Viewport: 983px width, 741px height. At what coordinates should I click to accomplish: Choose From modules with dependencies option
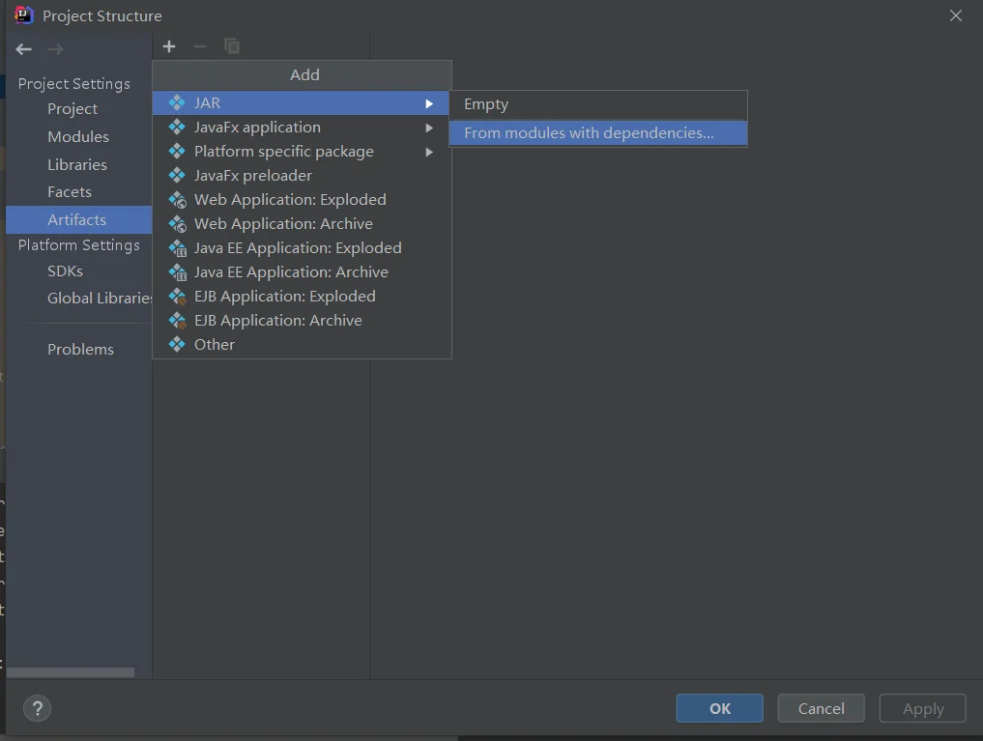(589, 133)
